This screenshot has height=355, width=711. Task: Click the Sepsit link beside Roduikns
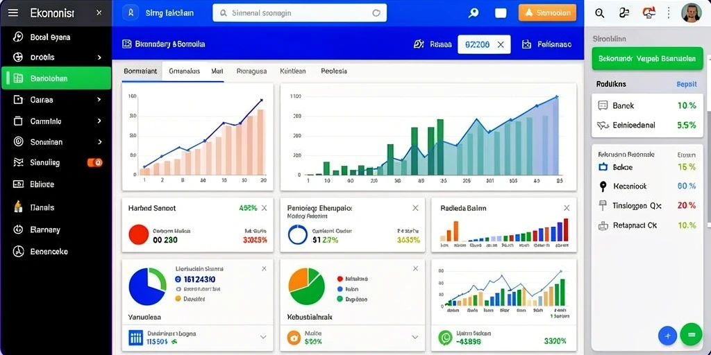point(686,84)
